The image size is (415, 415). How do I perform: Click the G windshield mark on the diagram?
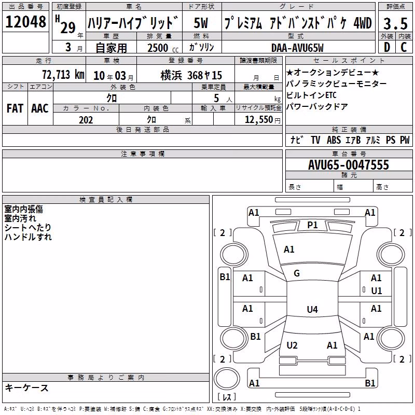pyautogui.click(x=297, y=273)
